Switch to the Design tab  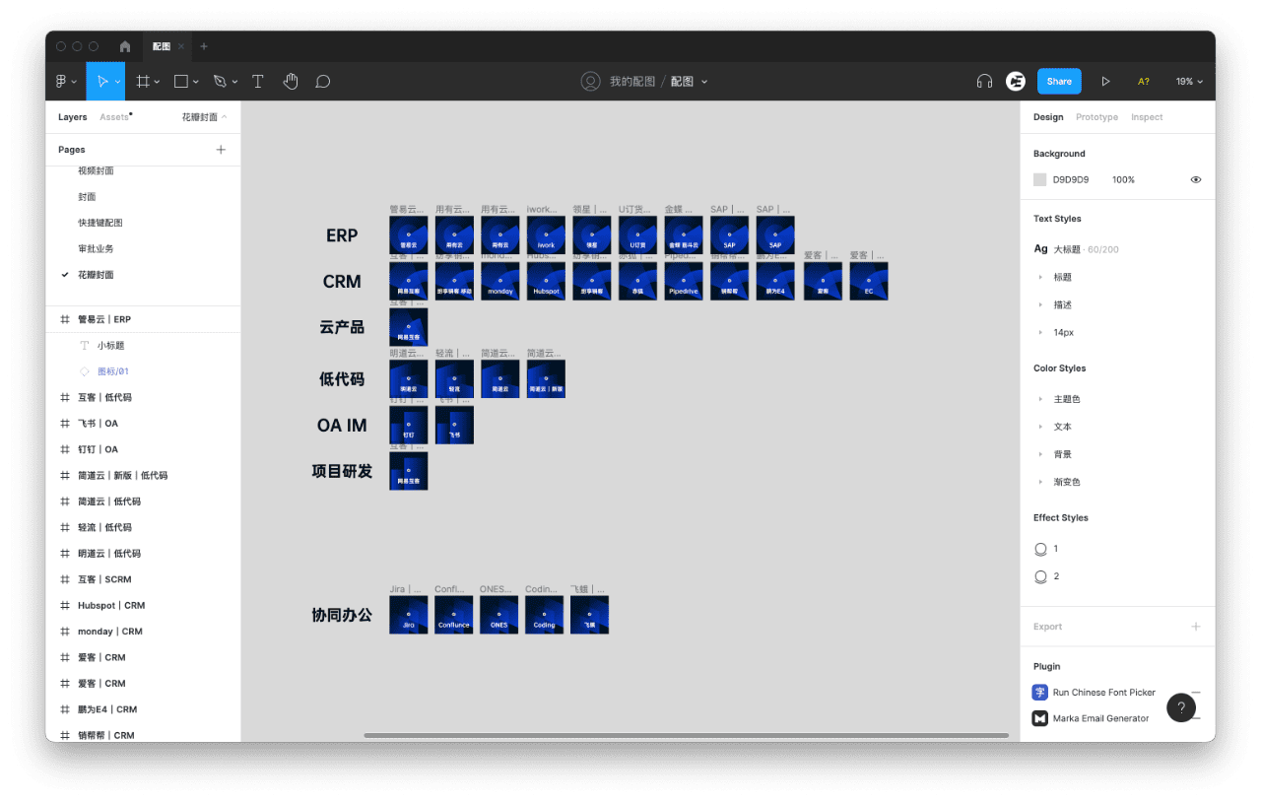[1048, 117]
